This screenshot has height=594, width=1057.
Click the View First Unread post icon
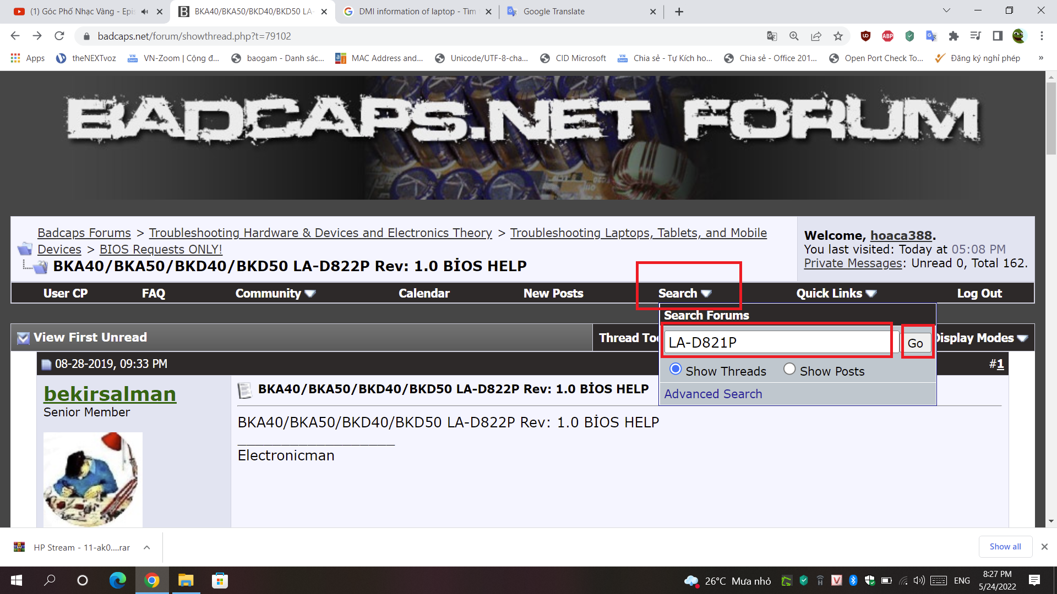pos(23,338)
